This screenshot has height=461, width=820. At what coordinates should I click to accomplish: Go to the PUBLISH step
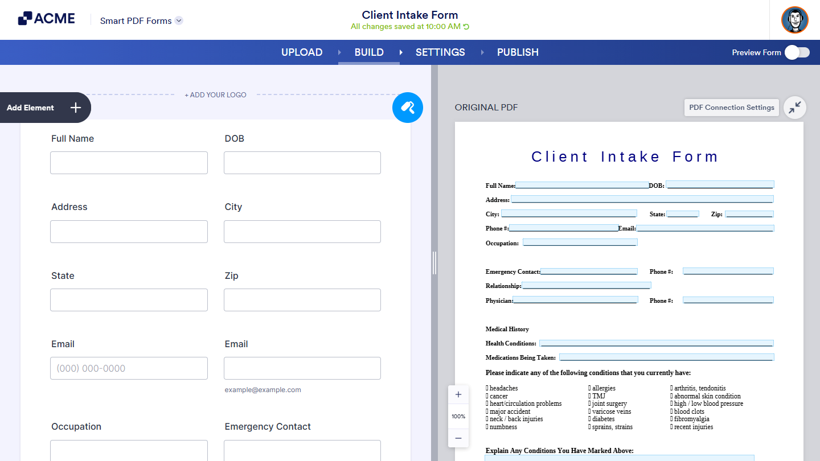pyautogui.click(x=517, y=52)
